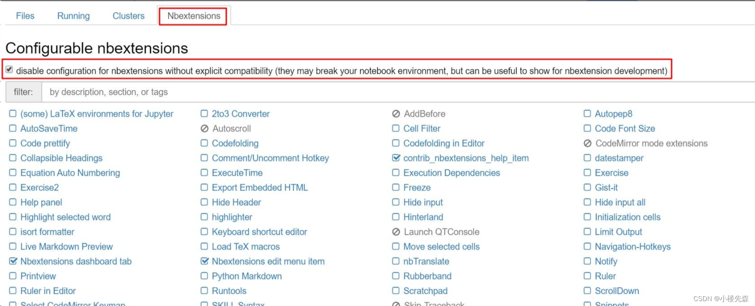
Task: Select the Nbextensions tab
Action: pyautogui.click(x=194, y=16)
